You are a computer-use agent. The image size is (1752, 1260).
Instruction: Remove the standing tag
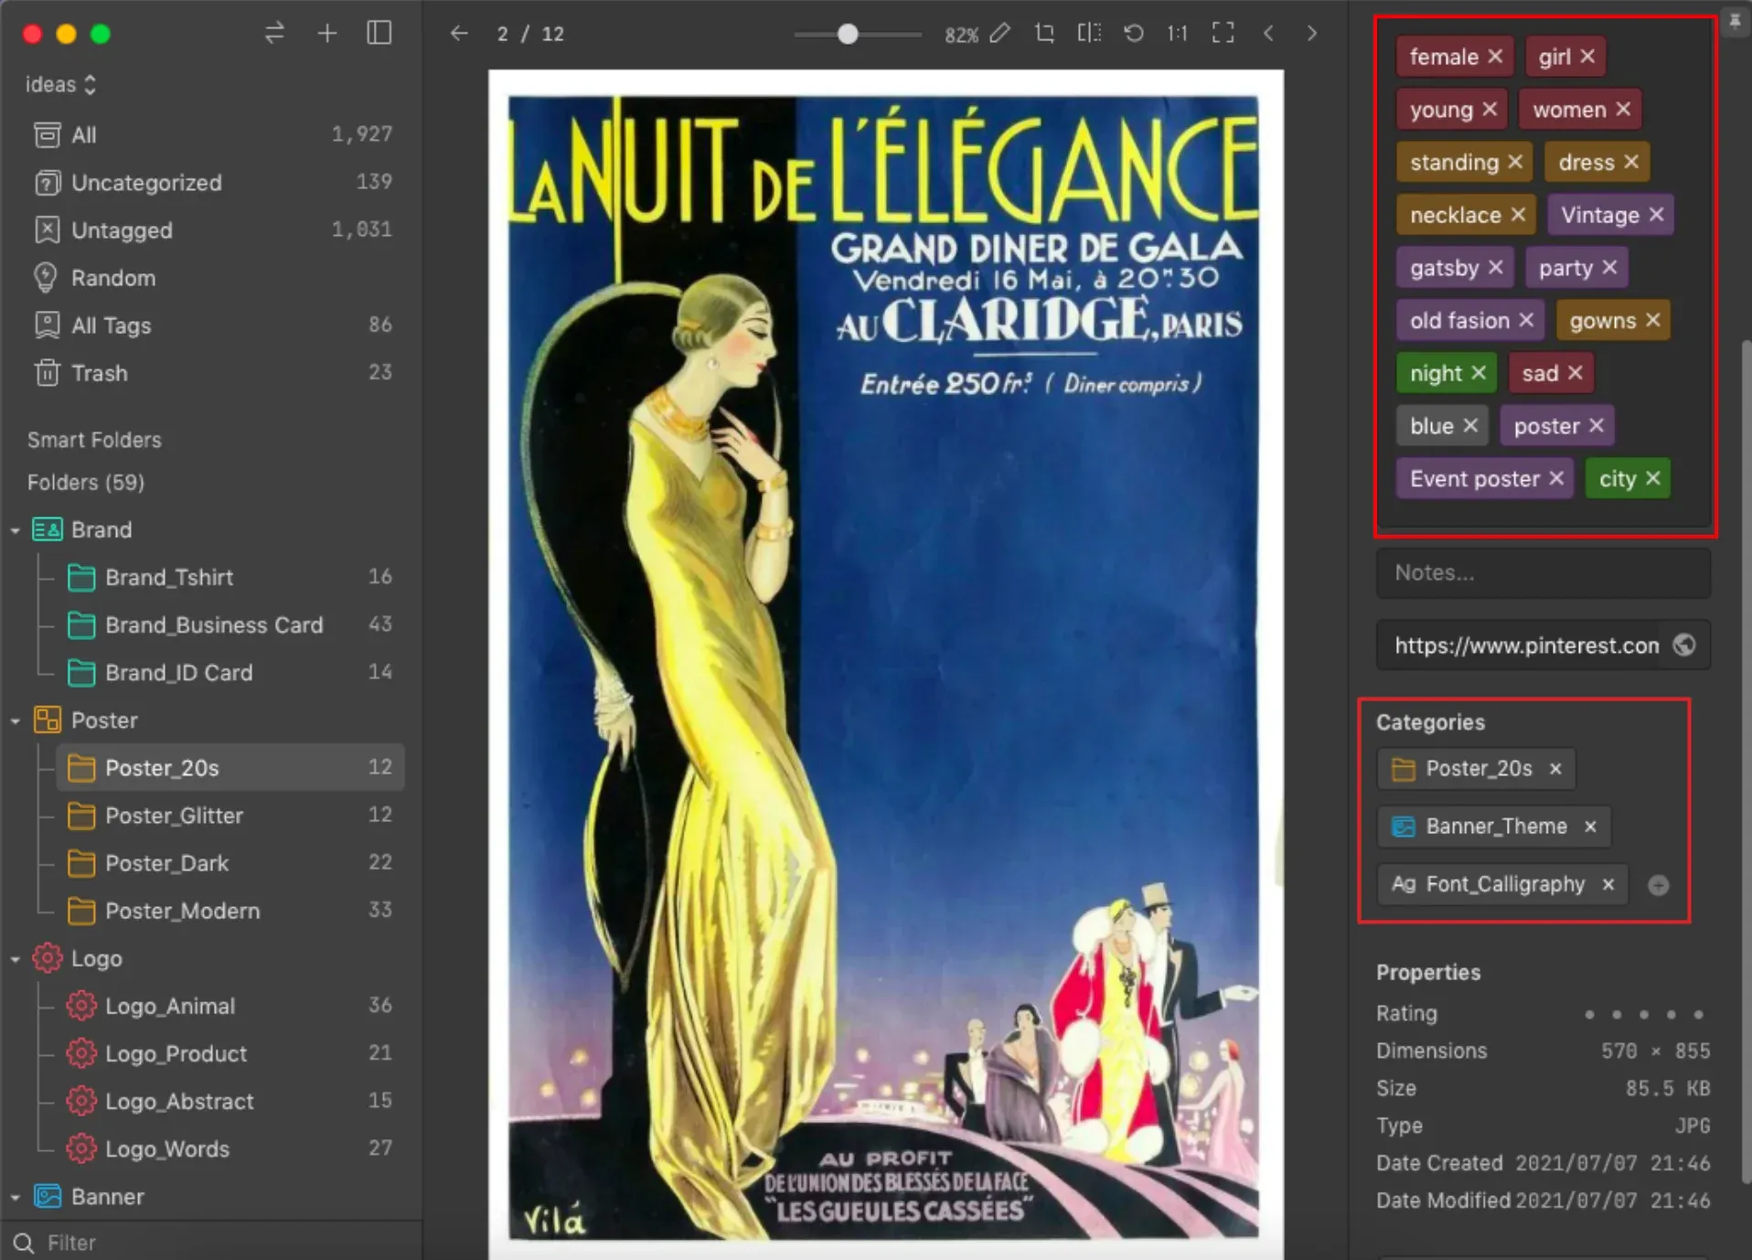pyautogui.click(x=1515, y=162)
